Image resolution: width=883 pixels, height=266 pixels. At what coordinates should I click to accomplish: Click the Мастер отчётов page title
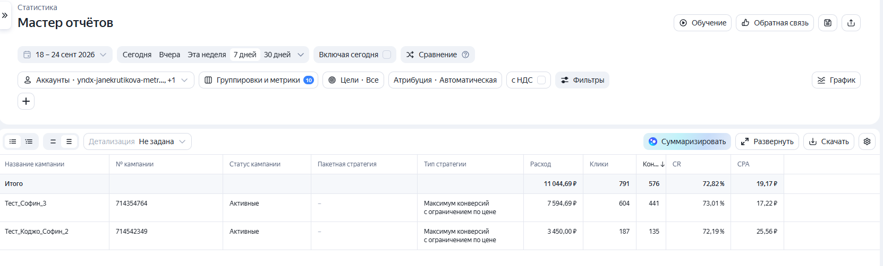[65, 23]
